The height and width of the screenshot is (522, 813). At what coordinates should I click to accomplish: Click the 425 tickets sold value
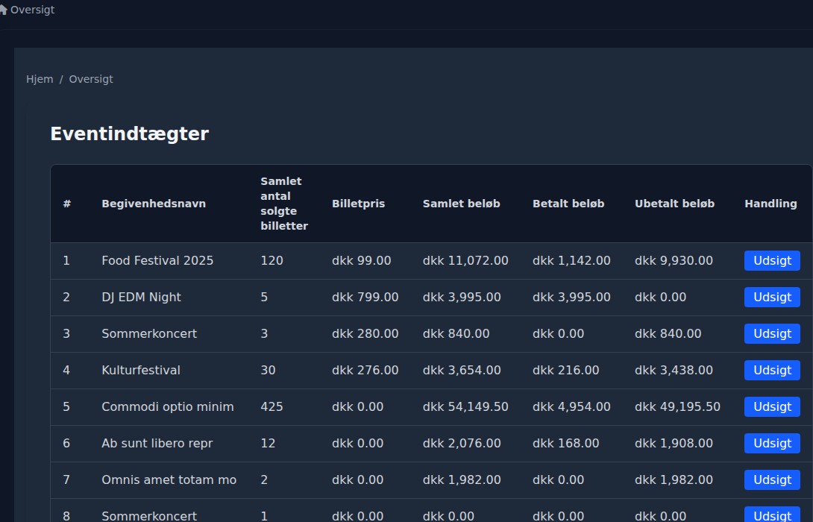[x=271, y=407]
